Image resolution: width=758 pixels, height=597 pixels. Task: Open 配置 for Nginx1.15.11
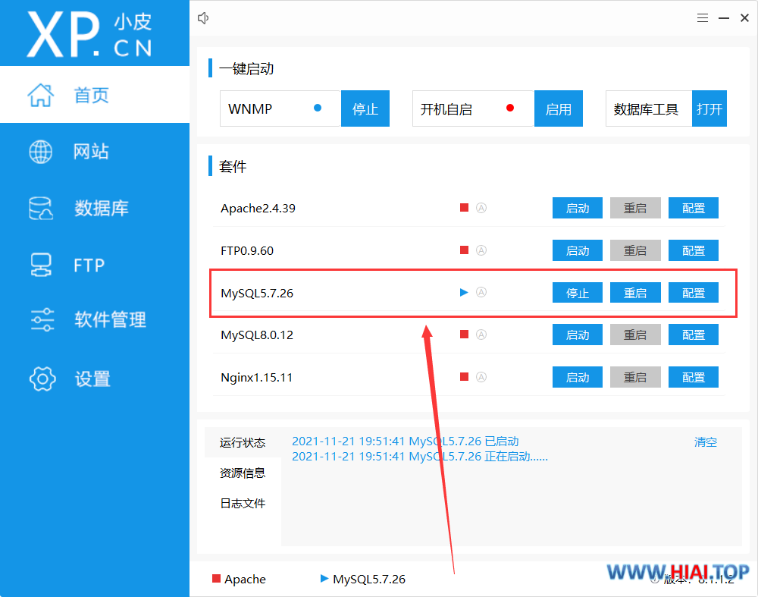coord(694,377)
